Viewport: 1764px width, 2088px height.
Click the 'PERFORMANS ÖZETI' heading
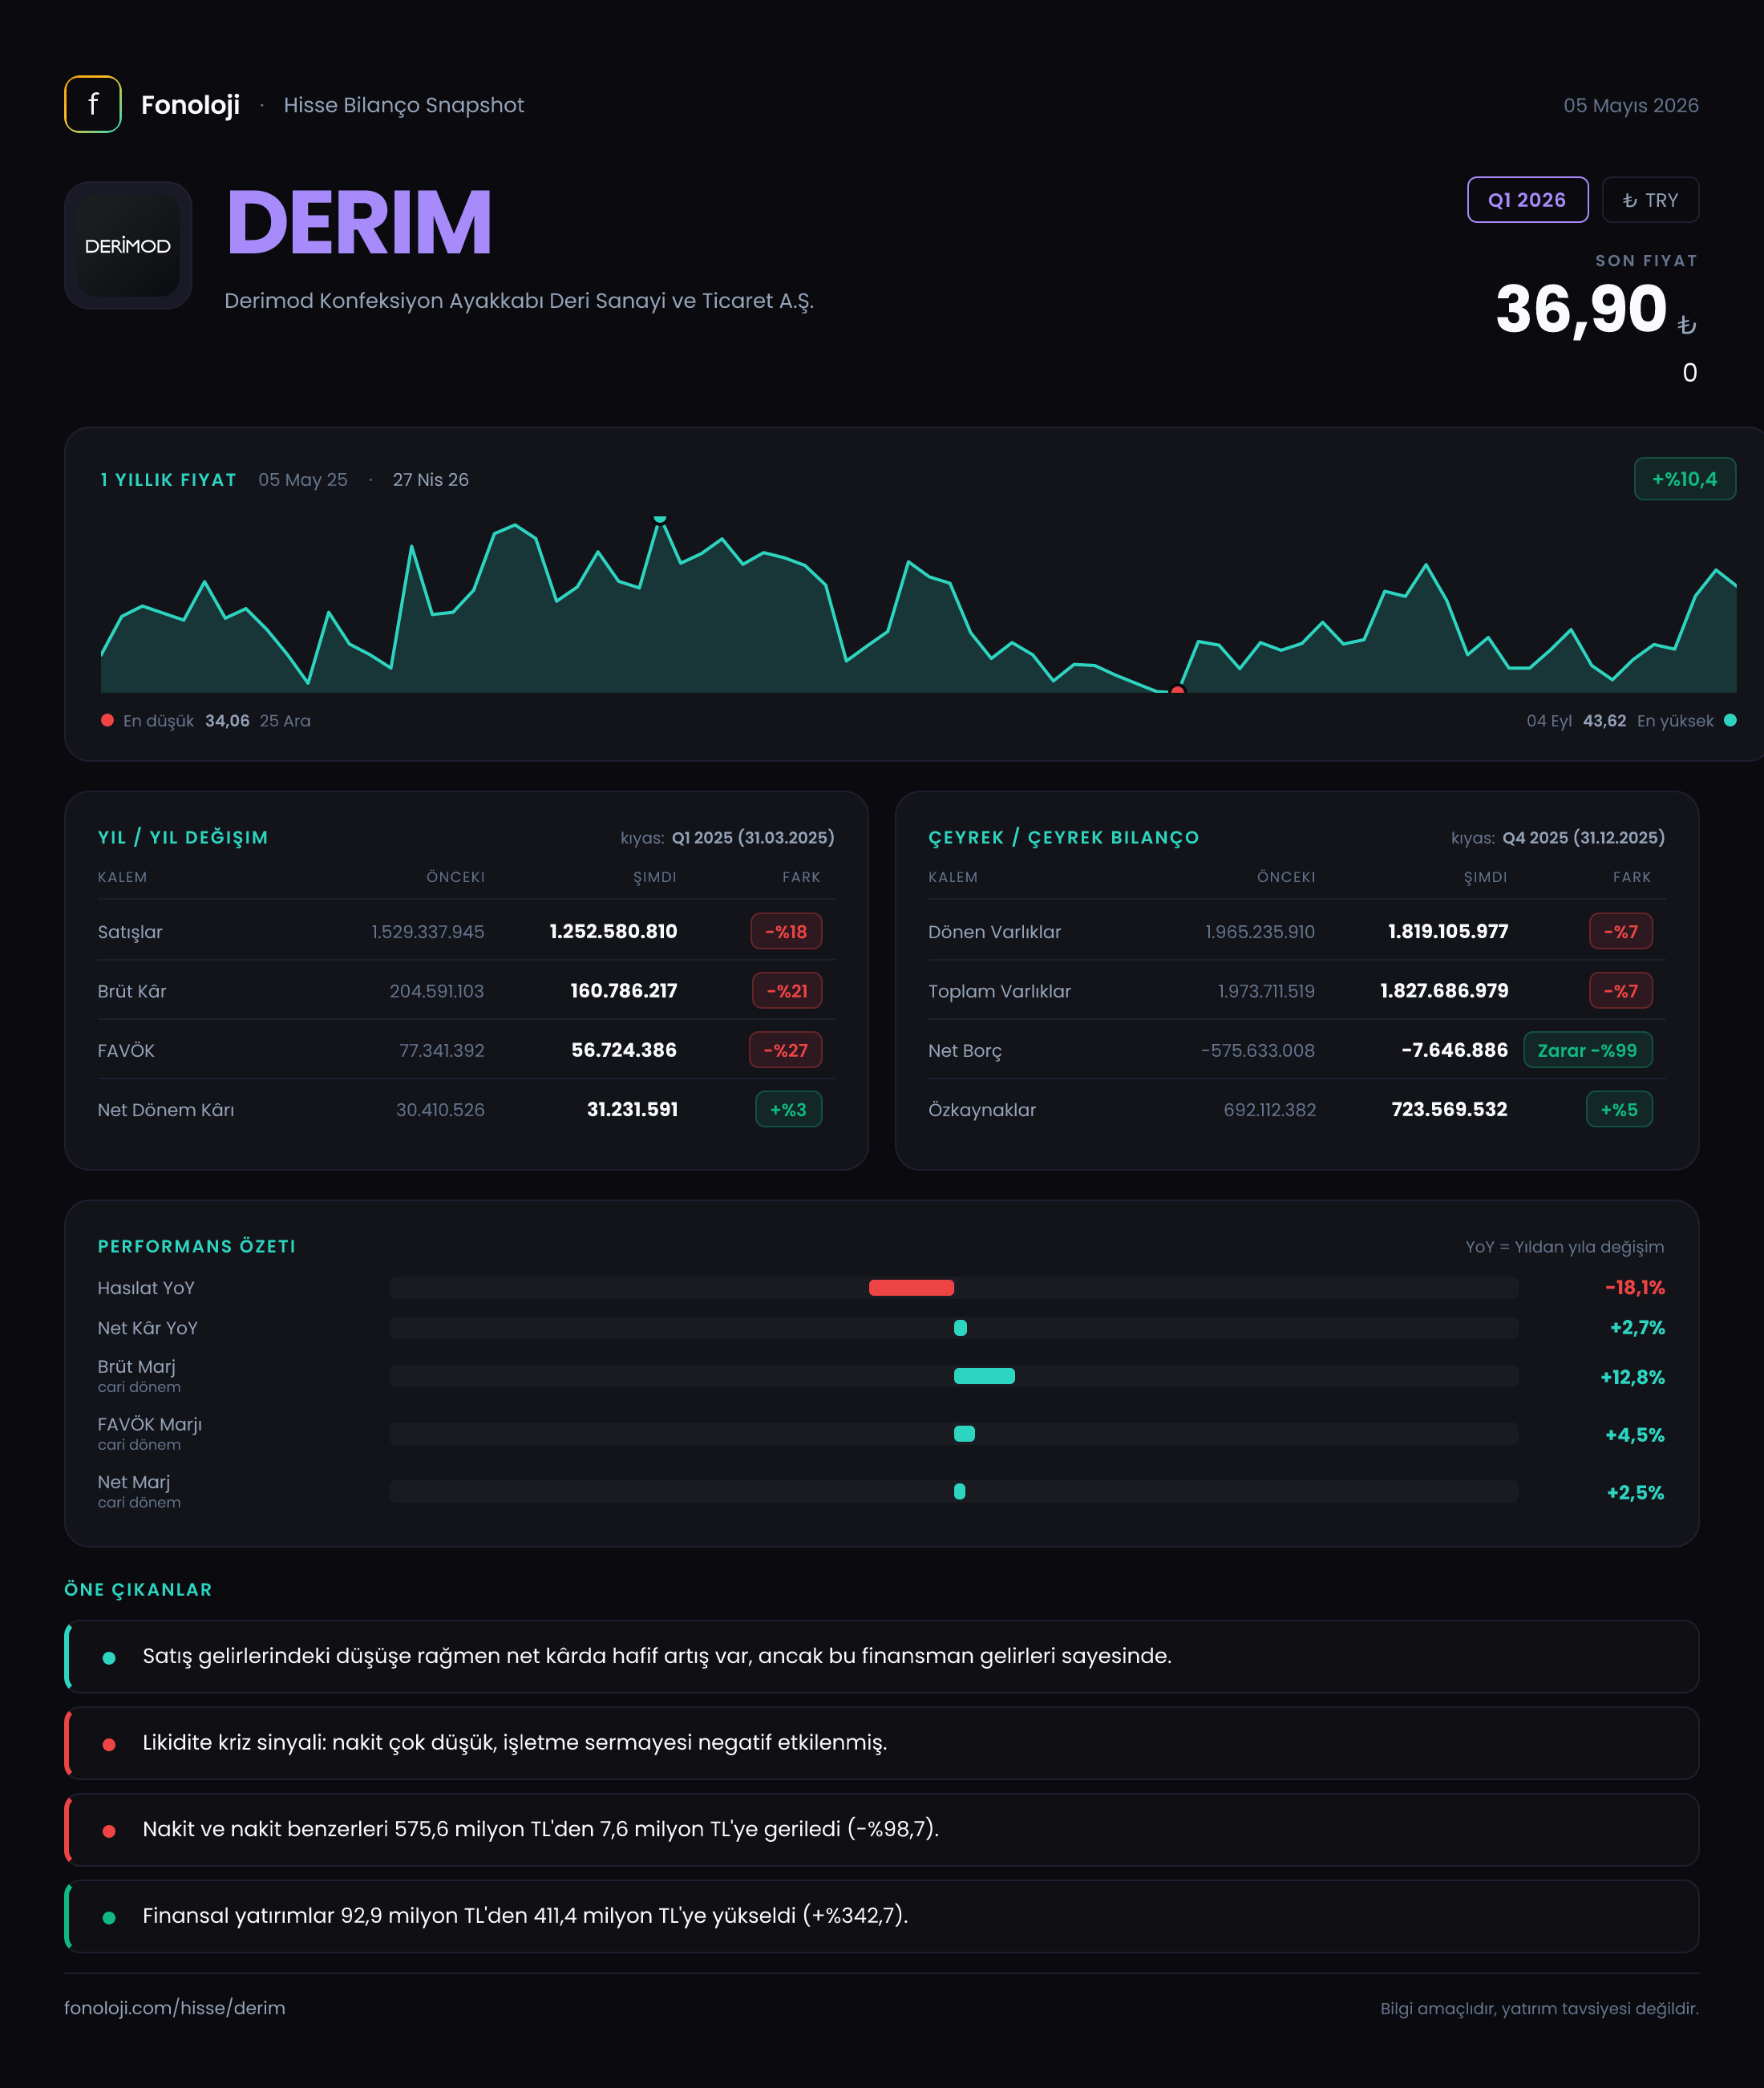(197, 1247)
